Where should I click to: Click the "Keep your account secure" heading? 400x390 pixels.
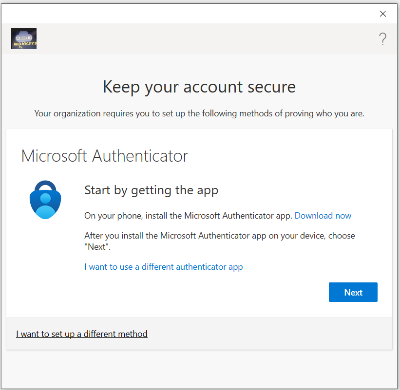pyautogui.click(x=199, y=87)
